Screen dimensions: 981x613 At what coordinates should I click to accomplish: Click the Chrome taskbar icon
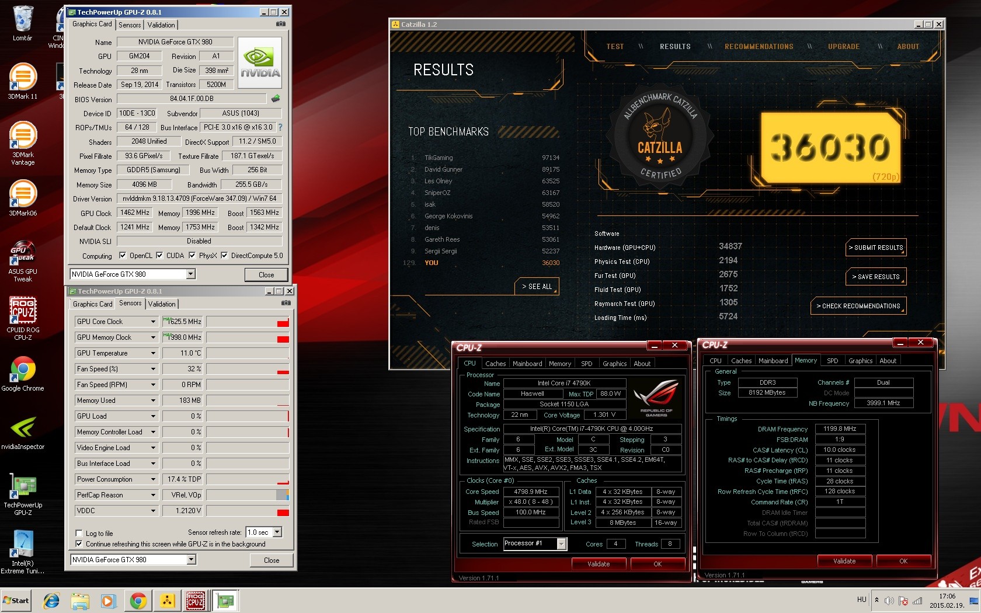(138, 600)
